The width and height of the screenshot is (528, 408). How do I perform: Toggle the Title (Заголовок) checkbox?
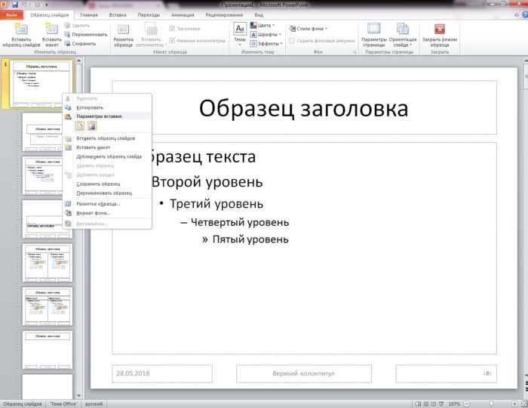click(x=172, y=29)
